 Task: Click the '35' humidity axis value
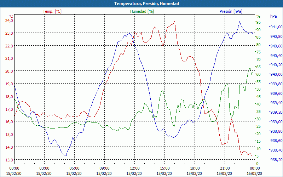tap(259, 112)
